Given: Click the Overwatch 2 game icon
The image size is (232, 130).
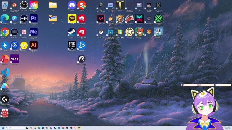Looking at the screenshot, I should pos(101,32).
